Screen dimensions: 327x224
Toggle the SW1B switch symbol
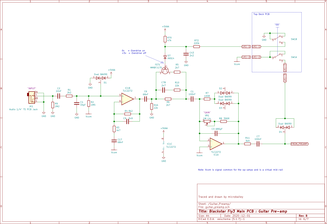point(277,39)
